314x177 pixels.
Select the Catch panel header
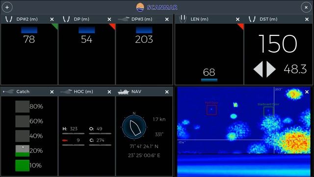tap(29, 92)
